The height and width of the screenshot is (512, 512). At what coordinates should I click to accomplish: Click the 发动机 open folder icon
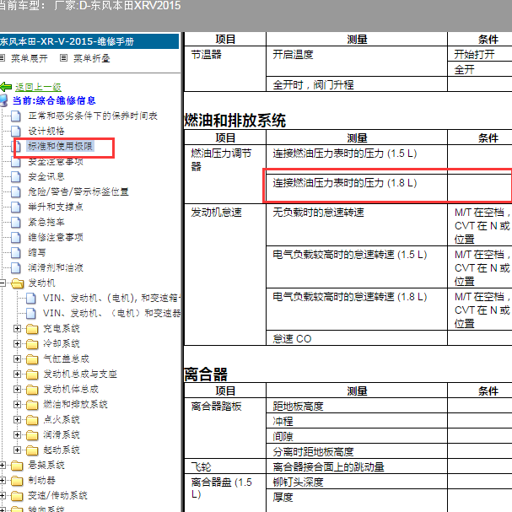coord(18,283)
